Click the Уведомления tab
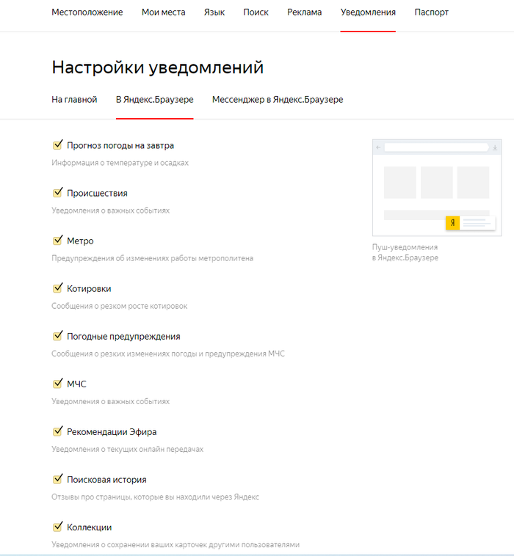Screen dimensions: 514x556 point(368,12)
